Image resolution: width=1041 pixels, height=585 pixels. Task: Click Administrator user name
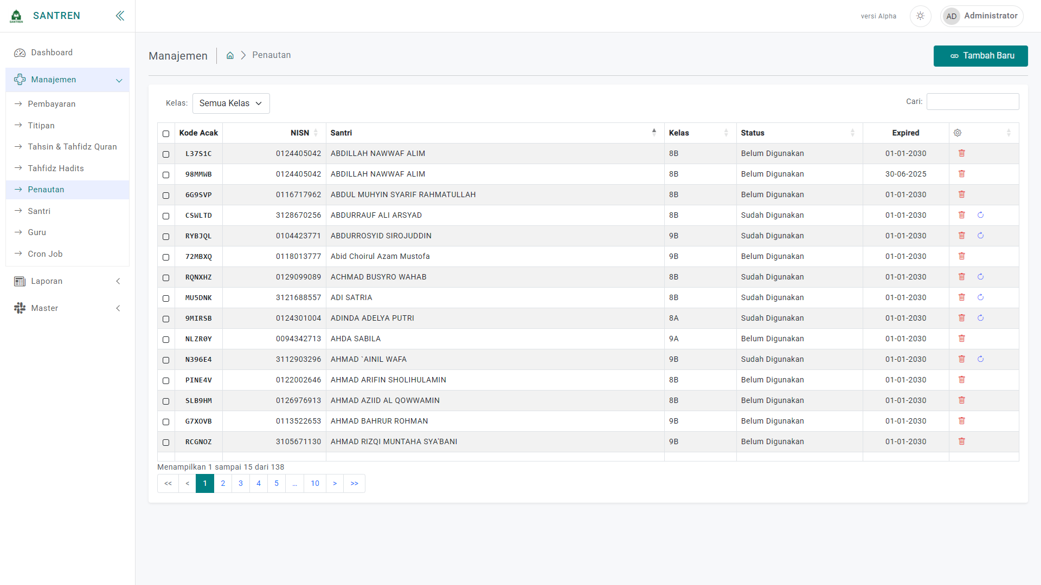coord(991,16)
